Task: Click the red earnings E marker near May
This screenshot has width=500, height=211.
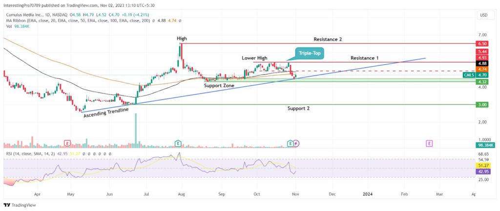Action: pyautogui.click(x=67, y=144)
